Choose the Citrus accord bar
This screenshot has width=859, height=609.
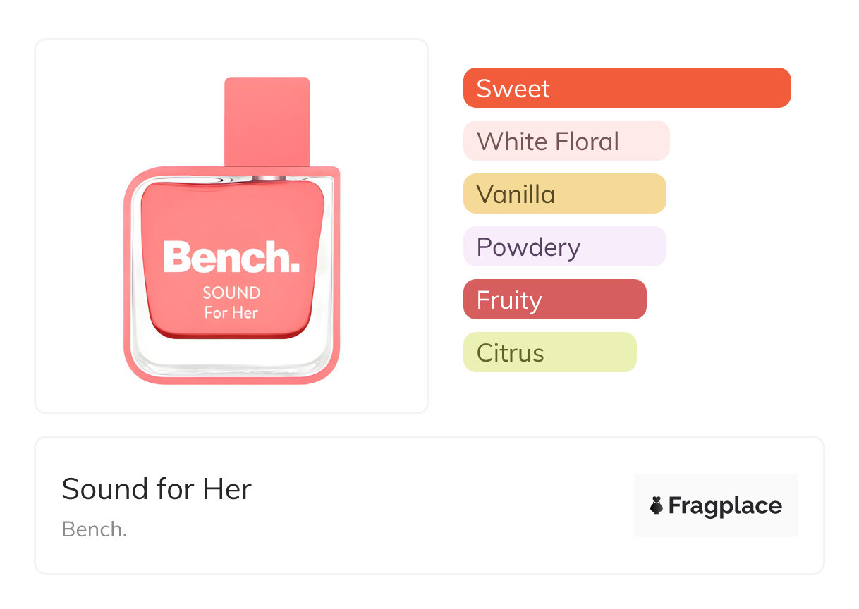pos(549,352)
